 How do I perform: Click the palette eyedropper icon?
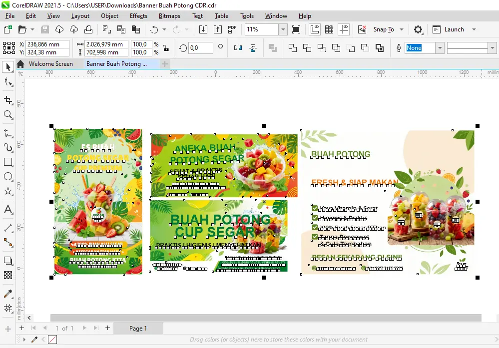34,340
